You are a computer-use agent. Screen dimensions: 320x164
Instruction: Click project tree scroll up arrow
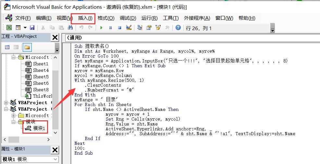(55, 57)
